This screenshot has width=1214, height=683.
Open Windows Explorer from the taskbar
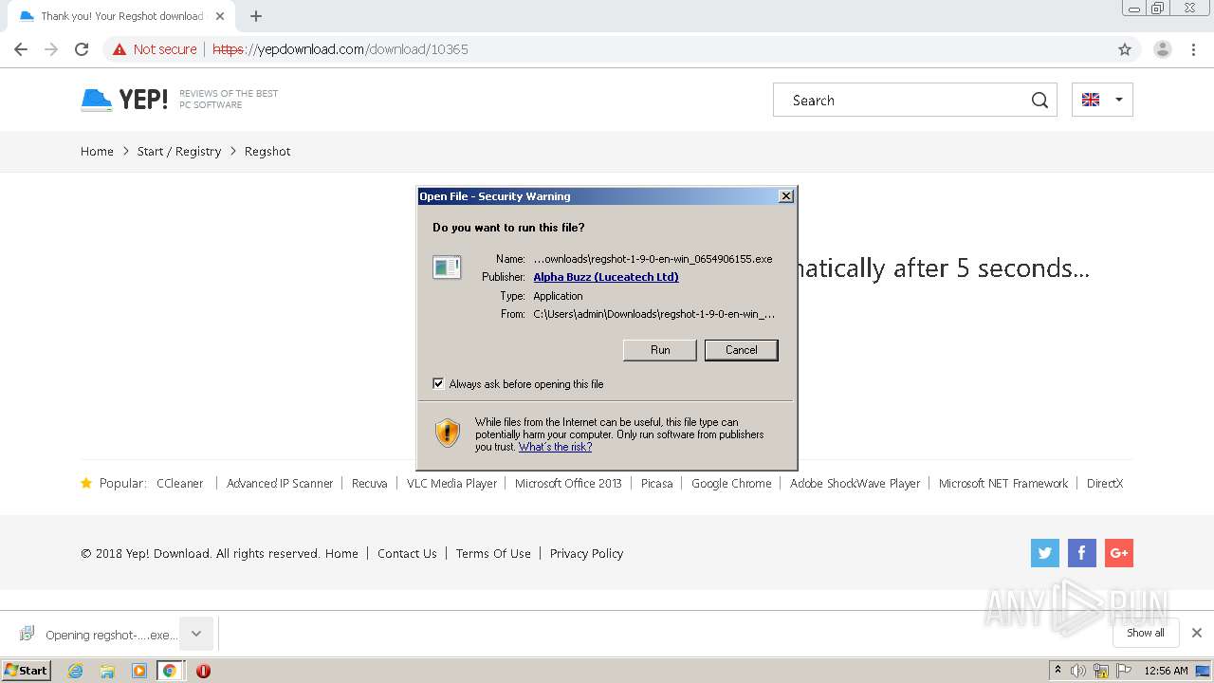coord(107,671)
